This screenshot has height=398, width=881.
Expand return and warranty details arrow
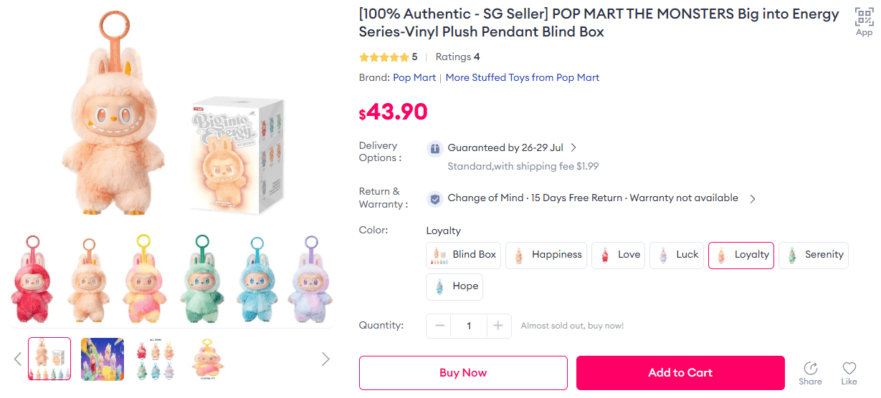(x=753, y=199)
